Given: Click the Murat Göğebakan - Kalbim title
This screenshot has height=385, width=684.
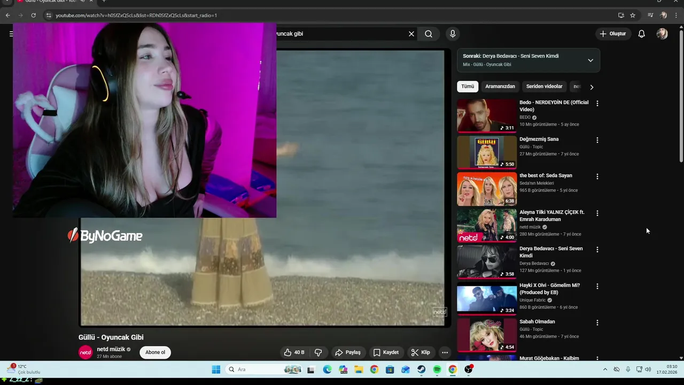Looking at the screenshot, I should pos(549,358).
